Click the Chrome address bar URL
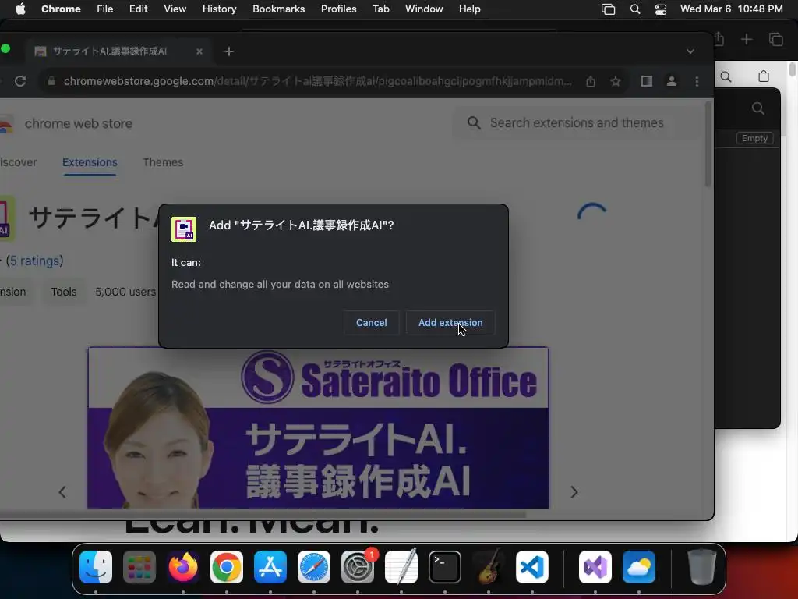Viewport: 798px width, 599px height. pos(318,81)
